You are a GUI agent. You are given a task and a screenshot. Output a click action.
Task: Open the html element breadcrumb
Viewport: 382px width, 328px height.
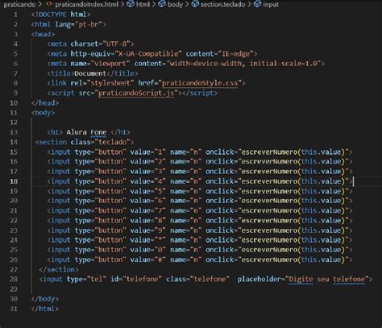tap(139, 4)
